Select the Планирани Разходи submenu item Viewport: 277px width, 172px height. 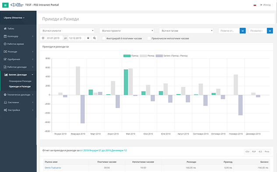[x=20, y=81]
